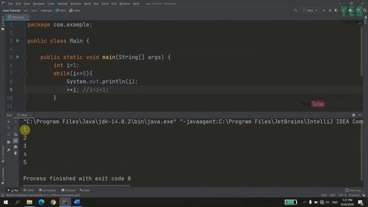The width and height of the screenshot is (368, 207).
Task: Toggle soft-wrap in the Run console
Action: (16, 135)
